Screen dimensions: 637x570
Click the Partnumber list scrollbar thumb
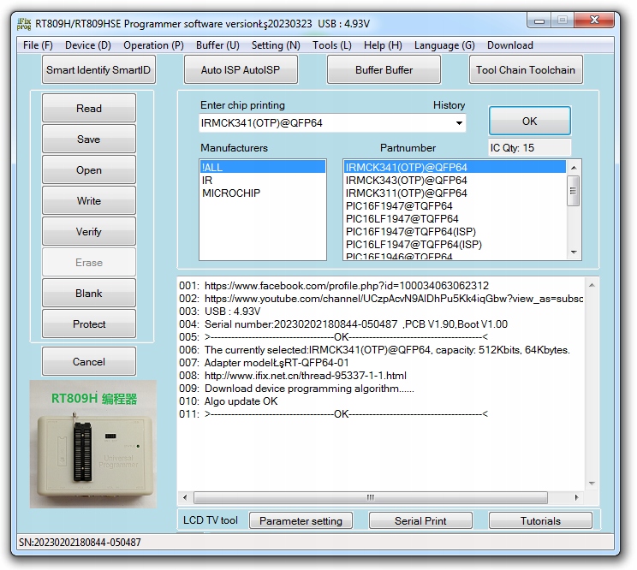click(x=574, y=191)
